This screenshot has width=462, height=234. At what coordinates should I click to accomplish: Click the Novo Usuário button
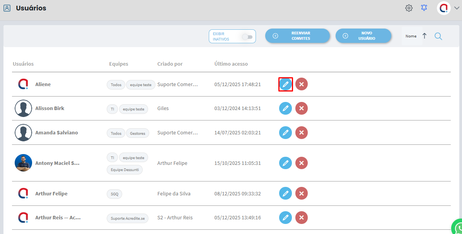click(363, 36)
